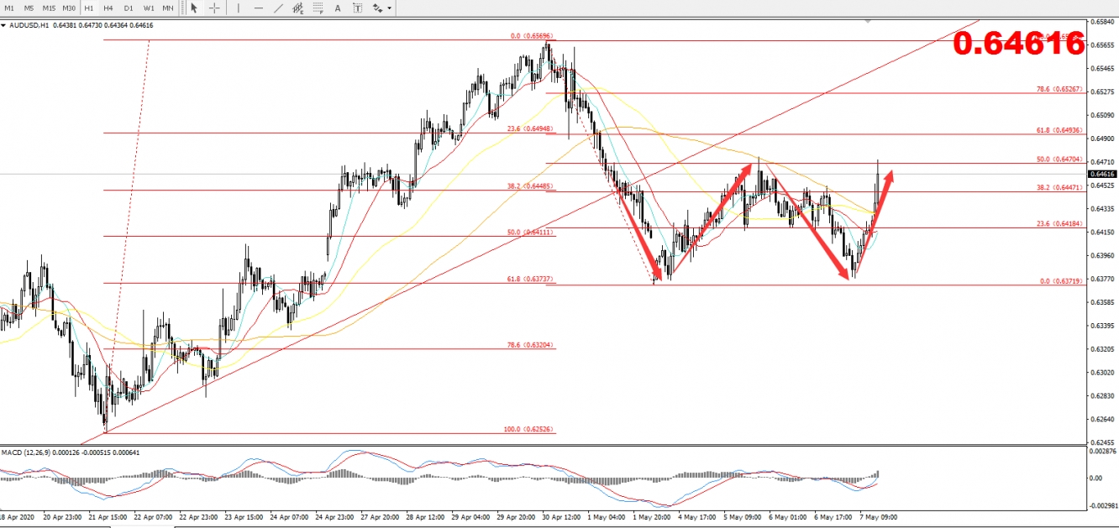The image size is (1119, 528).
Task: Click the current price 0.64616 label on the price axis
Action: point(1102,175)
